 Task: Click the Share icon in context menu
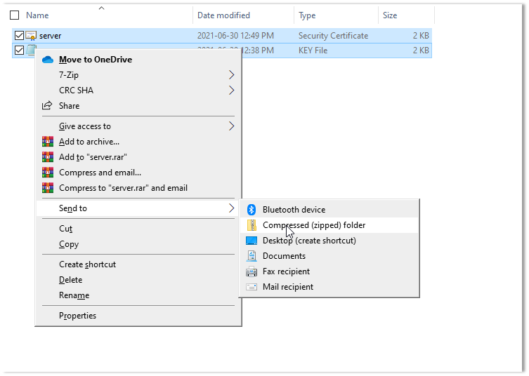[48, 106]
